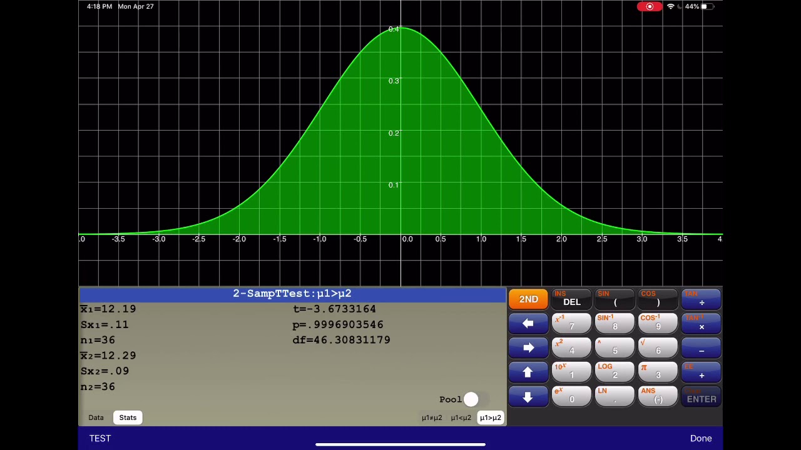Tap the decimal point key
The height and width of the screenshot is (450, 801).
[x=615, y=397]
